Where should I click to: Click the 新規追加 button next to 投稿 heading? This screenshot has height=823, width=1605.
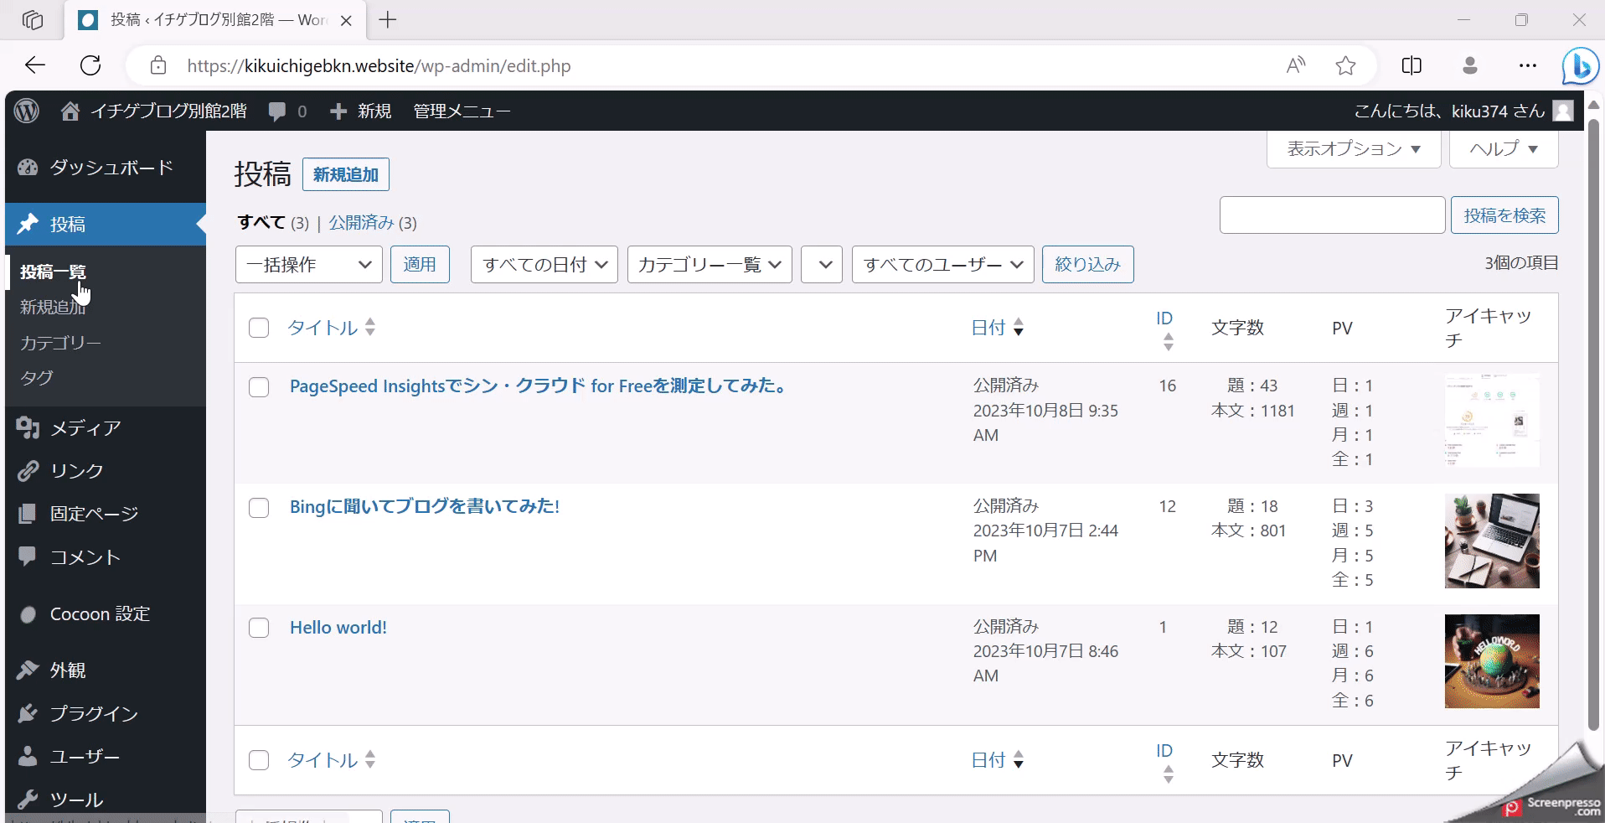[x=345, y=174]
